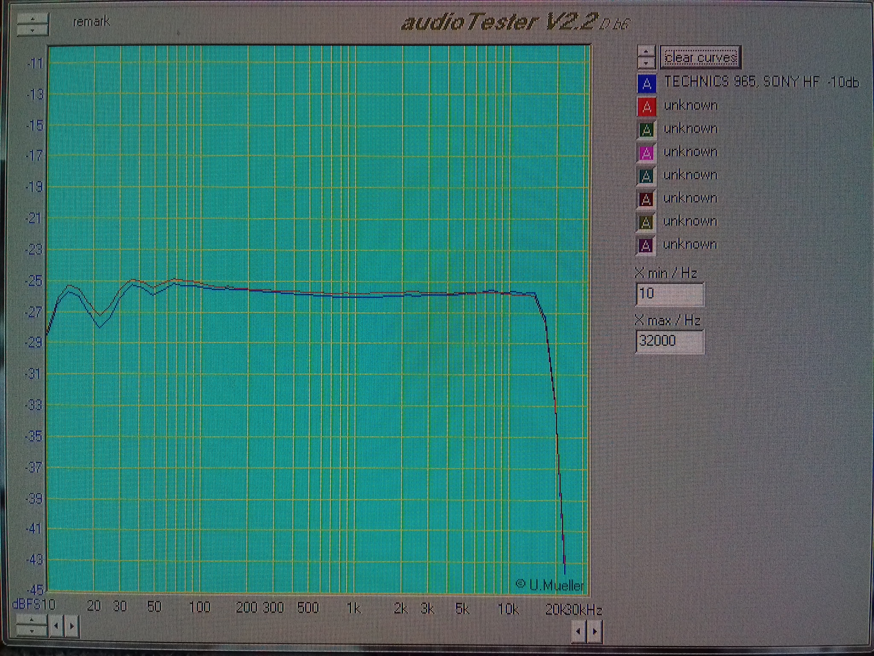Toggle the red curve A button
The width and height of the screenshot is (874, 656).
(646, 106)
